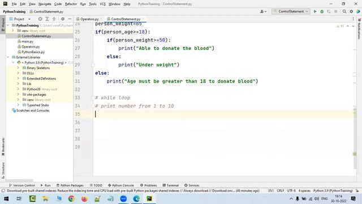Collapse the if block fold marker on line 25
Screen dimensions: 362x204
pyautogui.click(x=93, y=32)
